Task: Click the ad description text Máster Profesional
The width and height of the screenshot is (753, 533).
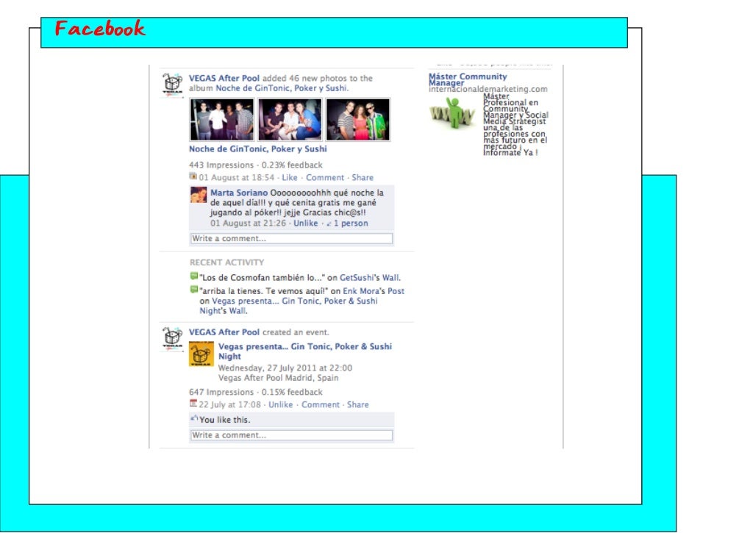Action: tap(515, 124)
